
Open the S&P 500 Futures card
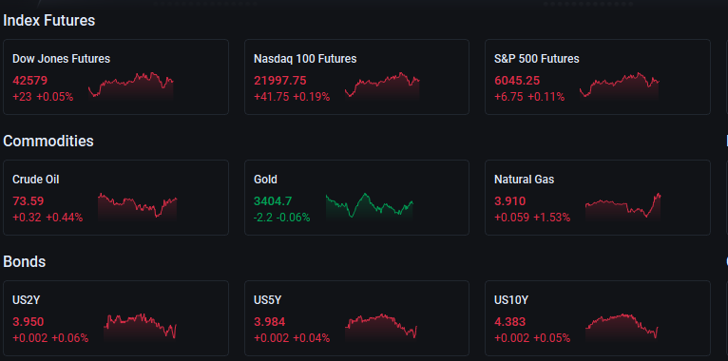(598, 77)
